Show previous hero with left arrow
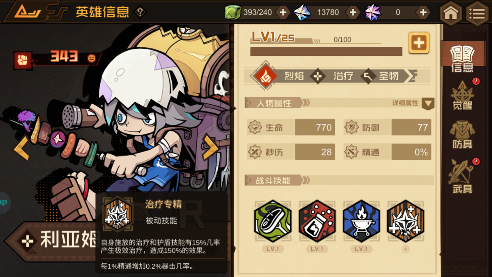Image resolution: width=492 pixels, height=277 pixels. pyautogui.click(x=22, y=148)
